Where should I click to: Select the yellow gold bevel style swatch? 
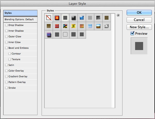click(x=74, y=26)
